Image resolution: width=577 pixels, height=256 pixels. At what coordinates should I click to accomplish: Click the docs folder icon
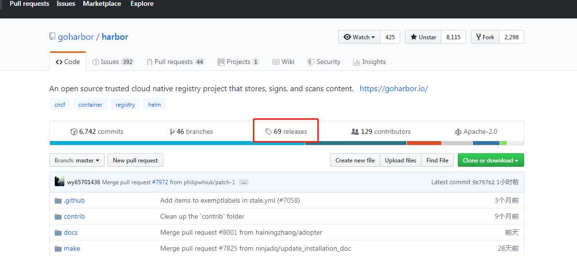pos(58,233)
